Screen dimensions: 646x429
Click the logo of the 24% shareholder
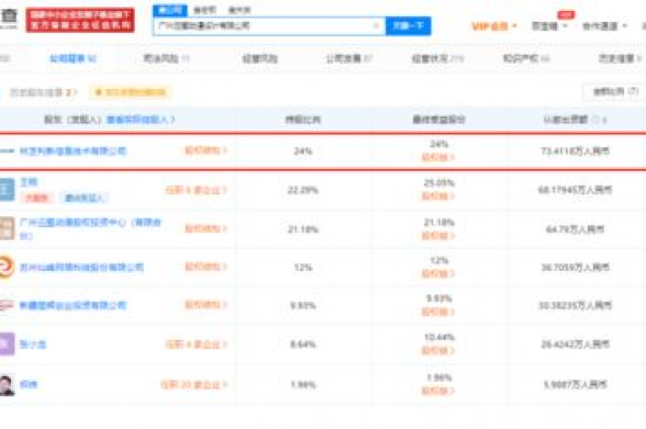(x=7, y=151)
